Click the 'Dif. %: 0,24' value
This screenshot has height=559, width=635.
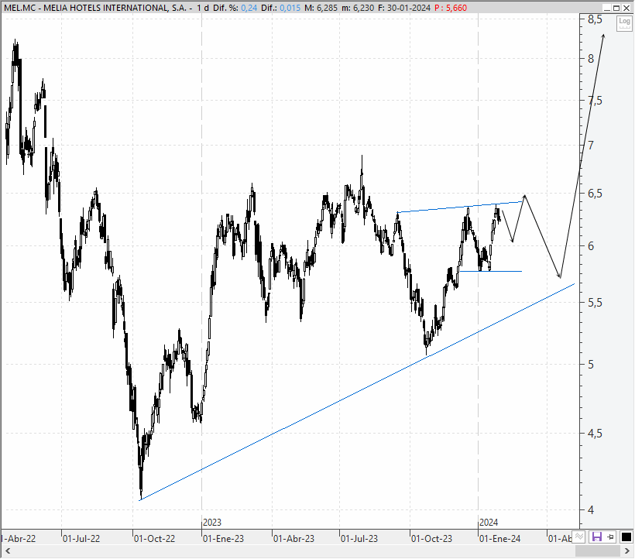pos(235,8)
